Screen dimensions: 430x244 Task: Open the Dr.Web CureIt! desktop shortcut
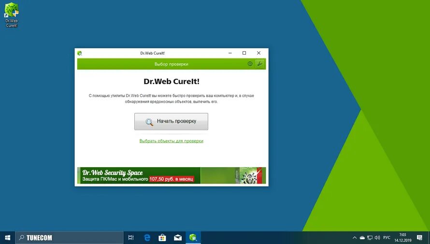(x=12, y=15)
